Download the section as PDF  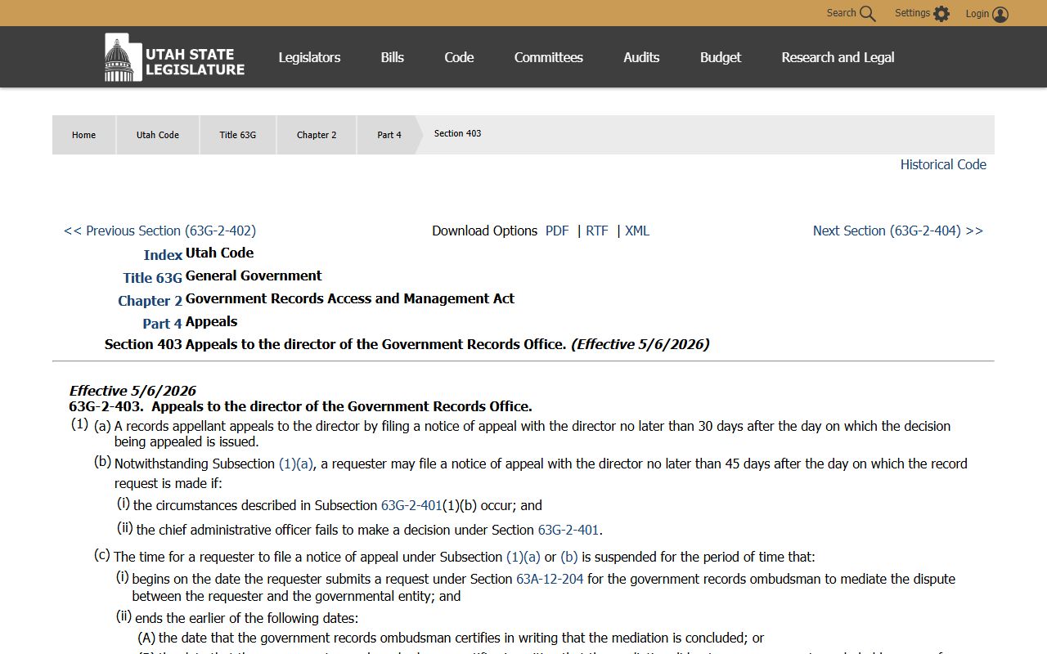click(557, 231)
